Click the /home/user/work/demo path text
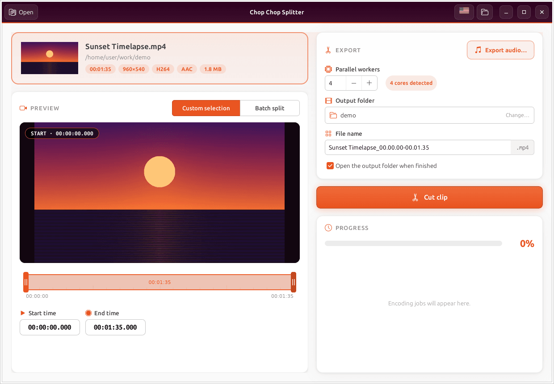The width and height of the screenshot is (554, 384). click(x=118, y=57)
